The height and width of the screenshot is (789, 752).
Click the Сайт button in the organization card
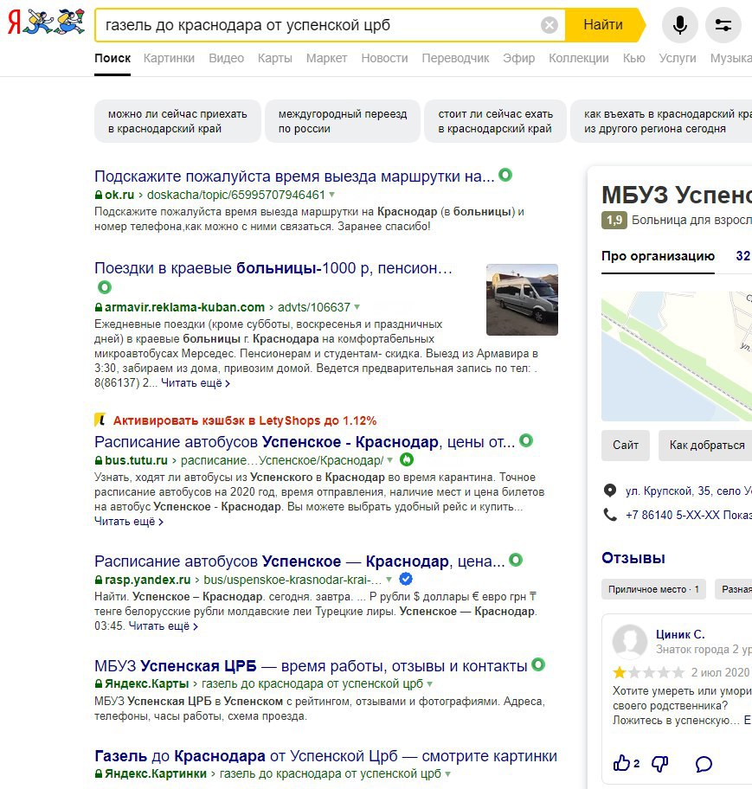pyautogui.click(x=626, y=446)
